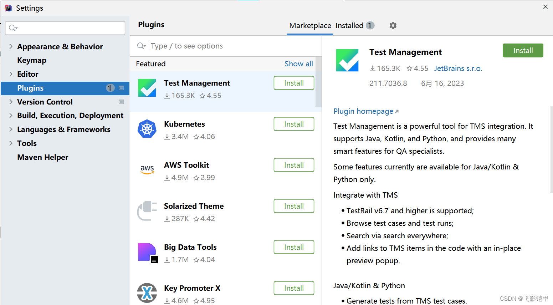Click the settings search magnifier icon
The image size is (553, 305).
click(13, 28)
